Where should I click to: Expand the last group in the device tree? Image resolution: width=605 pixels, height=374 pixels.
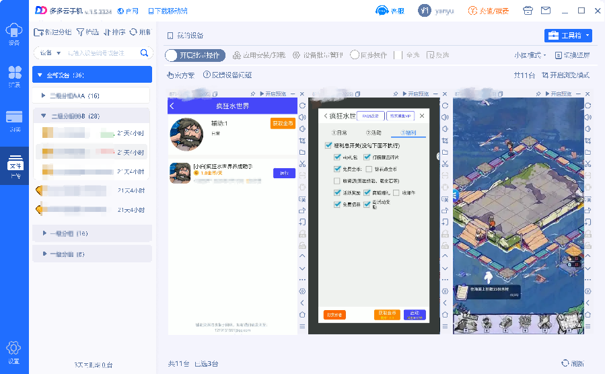(x=44, y=254)
